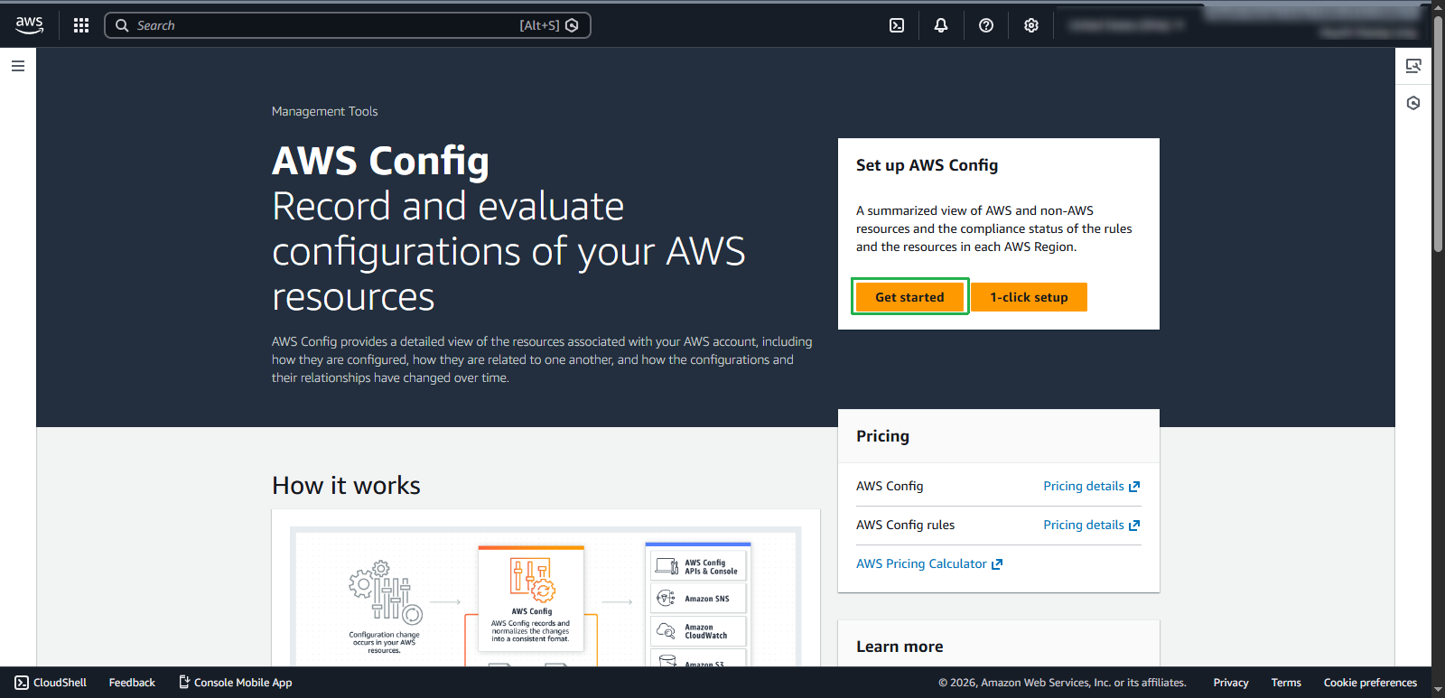The height and width of the screenshot is (698, 1445).
Task: Open CloudShell from the top navigation bar
Action: pos(897,25)
